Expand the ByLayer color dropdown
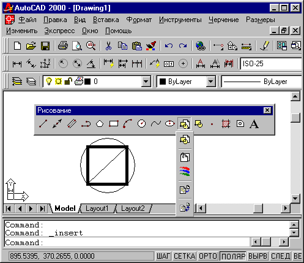Viewport: 304px width, 263px height. (211, 82)
